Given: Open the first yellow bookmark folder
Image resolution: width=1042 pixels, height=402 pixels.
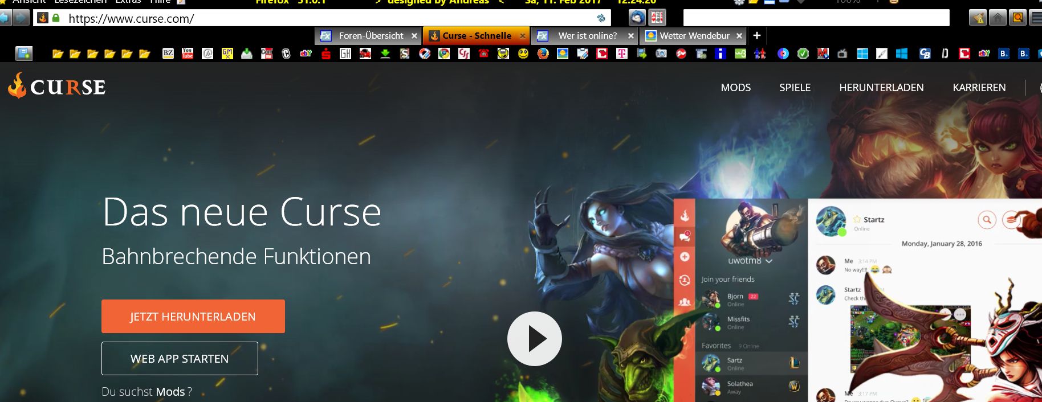Looking at the screenshot, I should coord(58,54).
